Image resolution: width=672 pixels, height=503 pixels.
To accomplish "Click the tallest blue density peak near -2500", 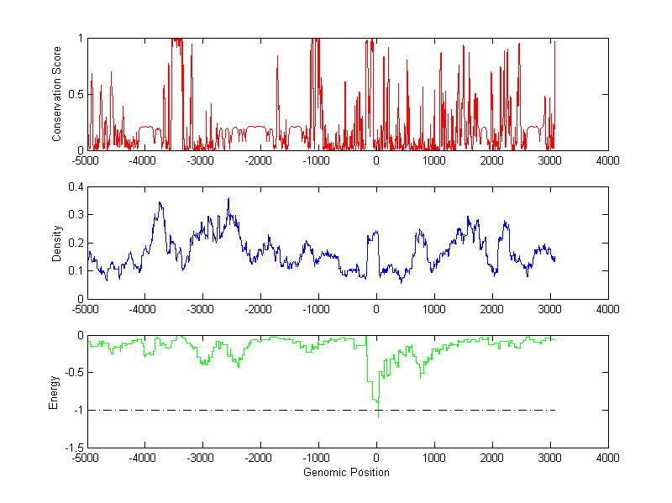I will coord(228,199).
